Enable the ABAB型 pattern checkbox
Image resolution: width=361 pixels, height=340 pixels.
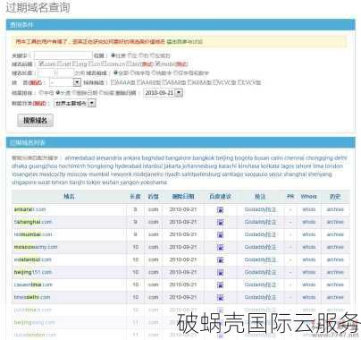[x=164, y=82]
